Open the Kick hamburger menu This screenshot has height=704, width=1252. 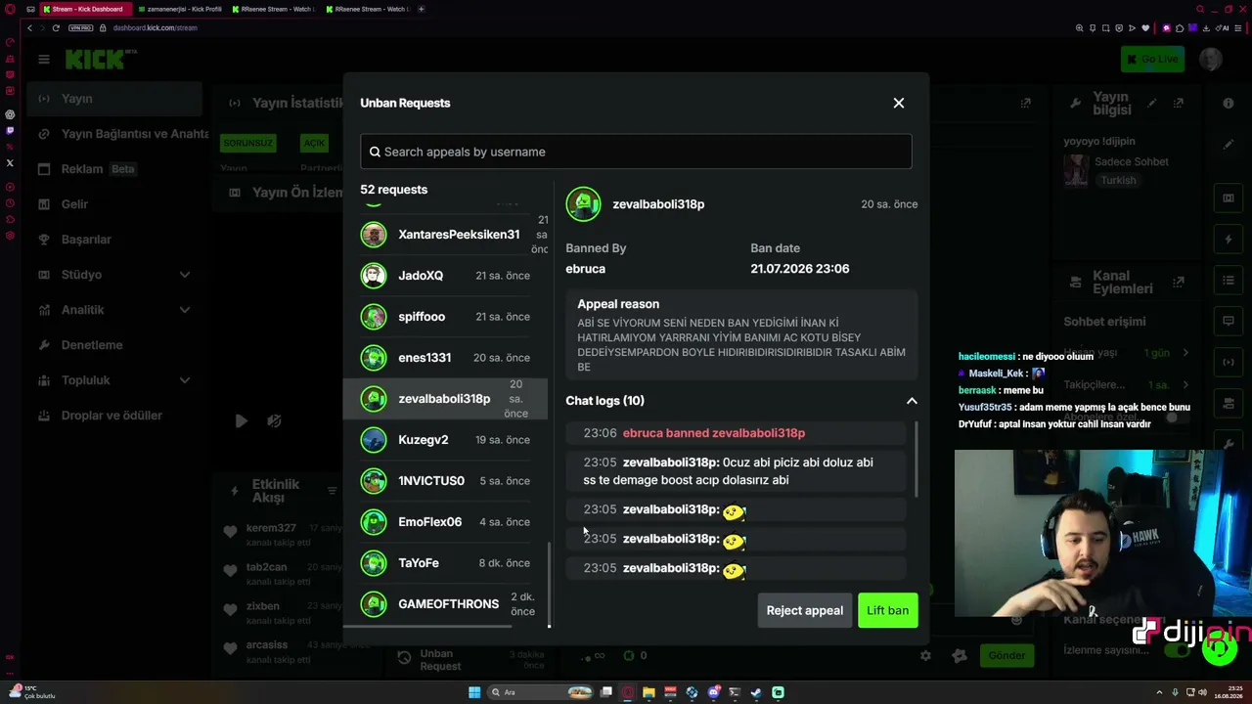tap(44, 60)
